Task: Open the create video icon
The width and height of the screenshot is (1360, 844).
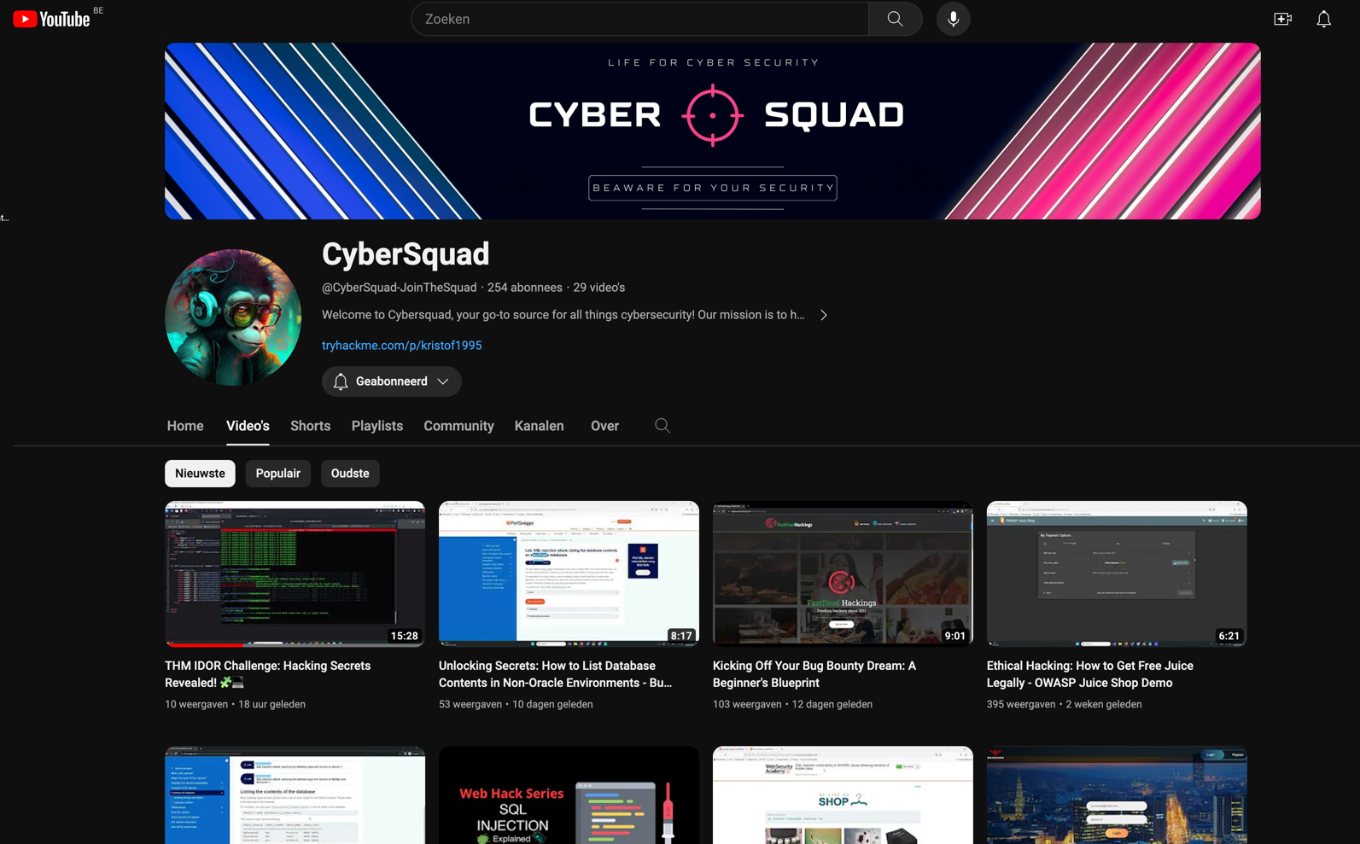Action: tap(1282, 19)
